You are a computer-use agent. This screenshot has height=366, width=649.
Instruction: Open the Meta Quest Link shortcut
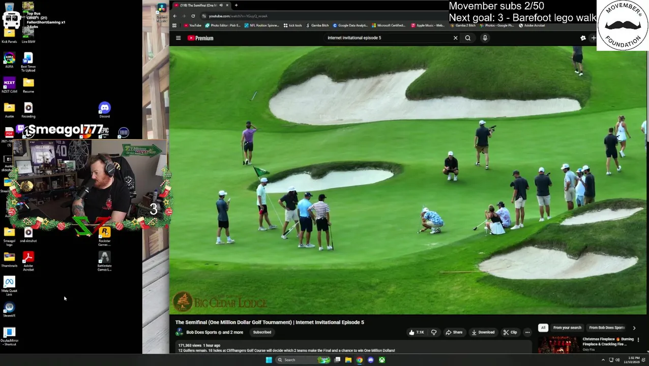click(x=9, y=286)
